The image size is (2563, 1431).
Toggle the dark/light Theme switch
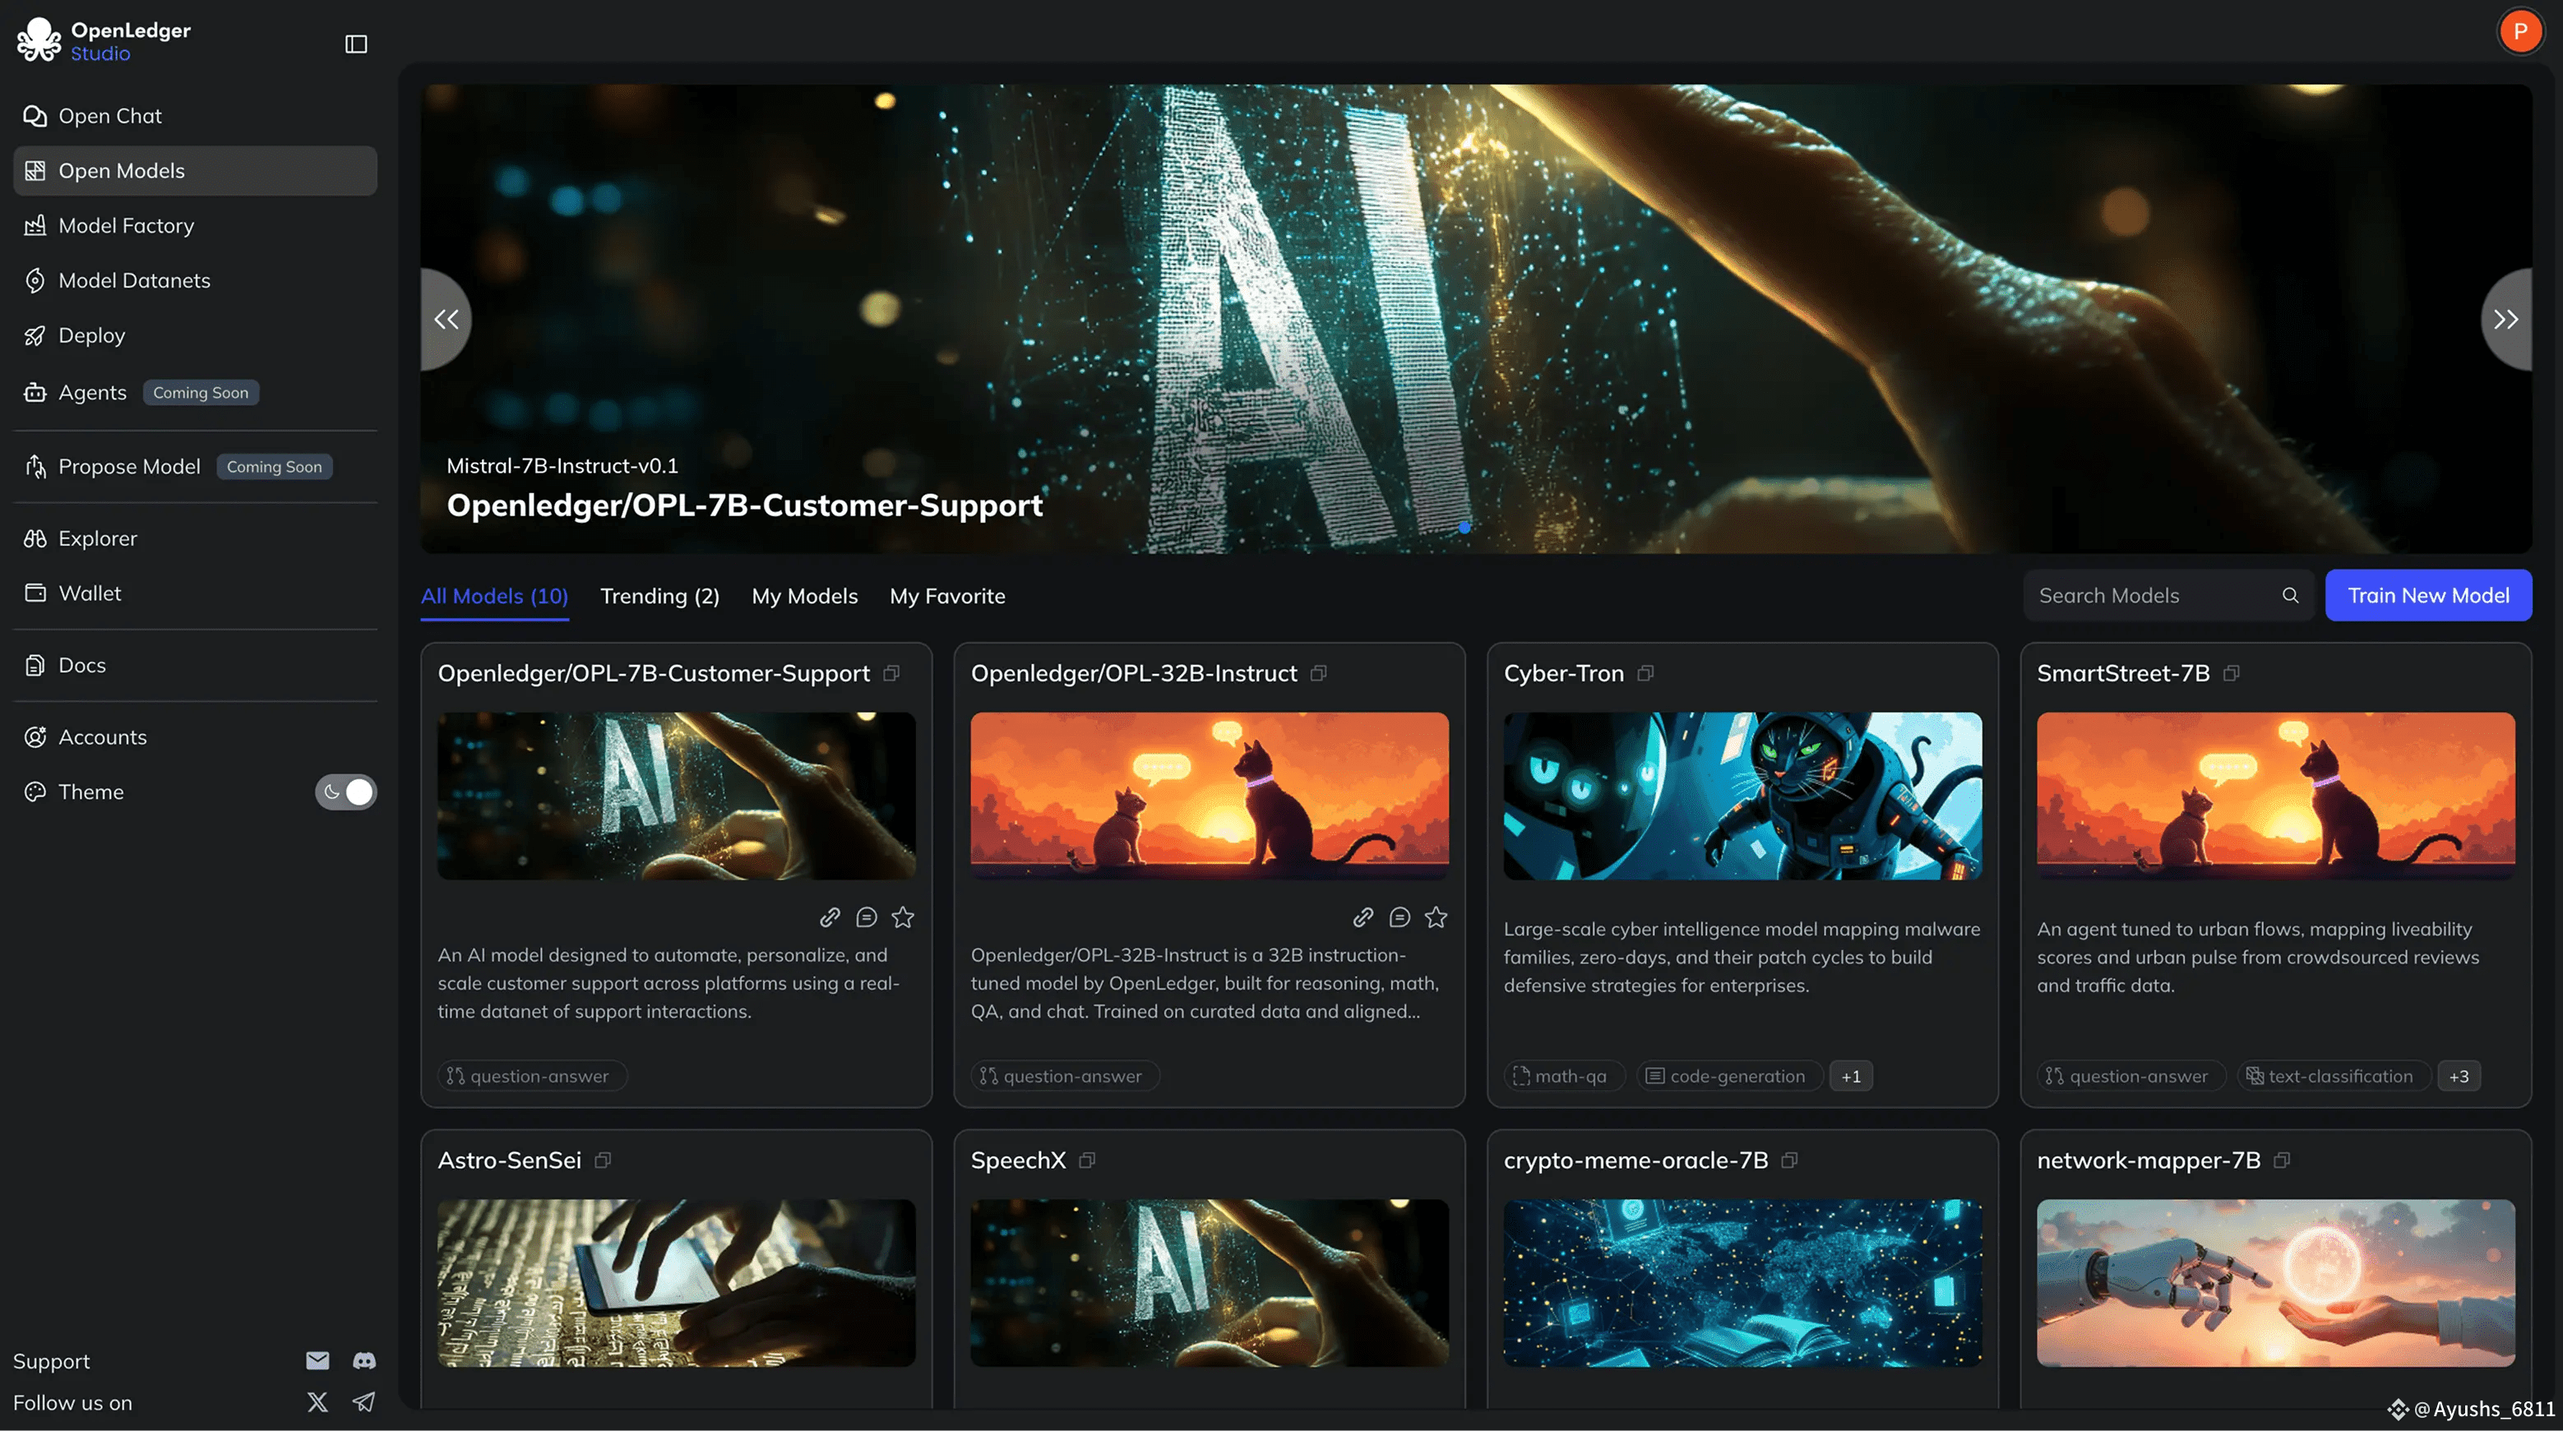[x=345, y=792]
